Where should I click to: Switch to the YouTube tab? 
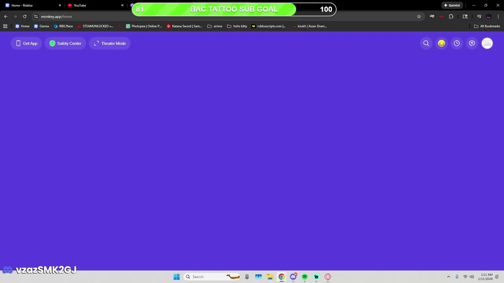click(94, 6)
